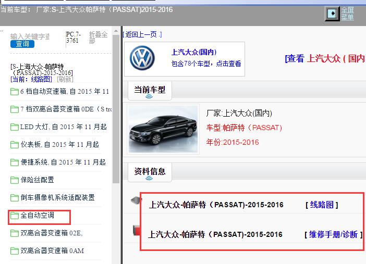Select the tree item 6 档自动变速箱, 自 2015 年 11
This screenshot has height=264, width=366.
65,92
